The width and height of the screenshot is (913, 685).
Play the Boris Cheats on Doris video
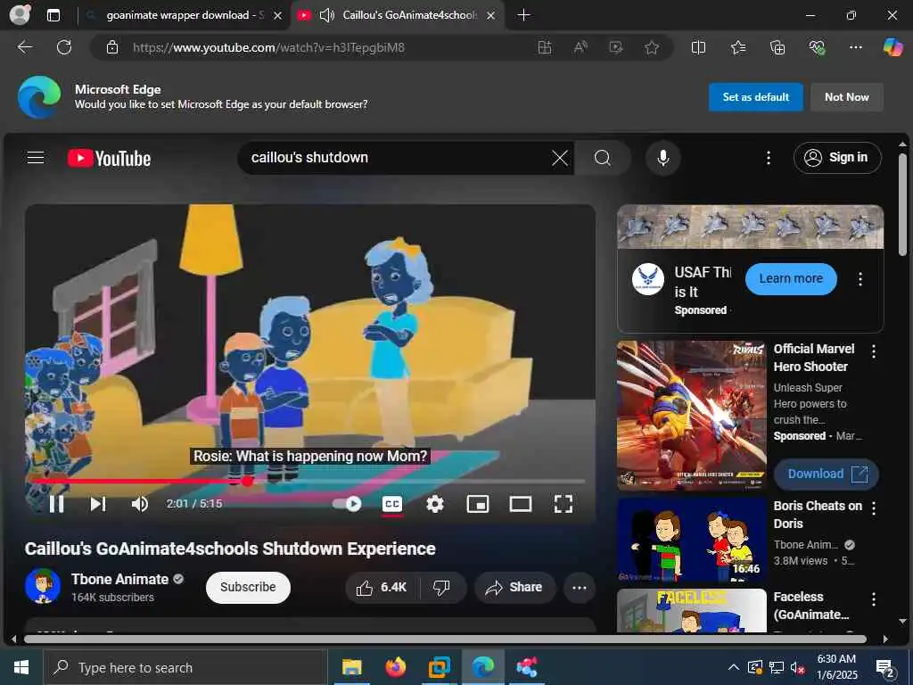(691, 540)
